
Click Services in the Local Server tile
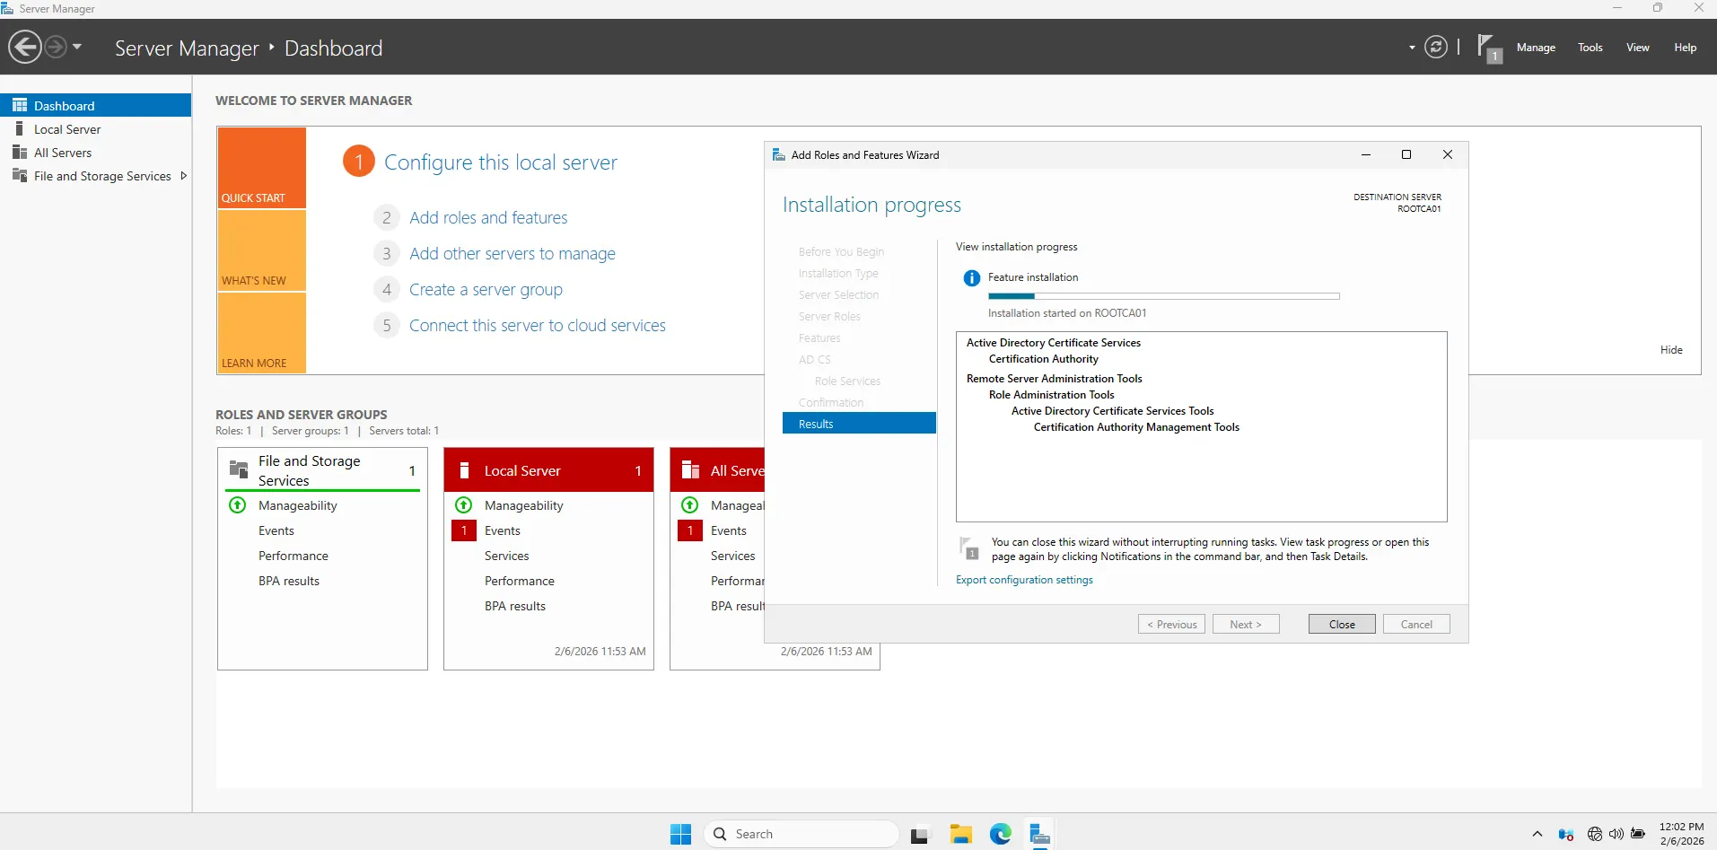point(506,556)
